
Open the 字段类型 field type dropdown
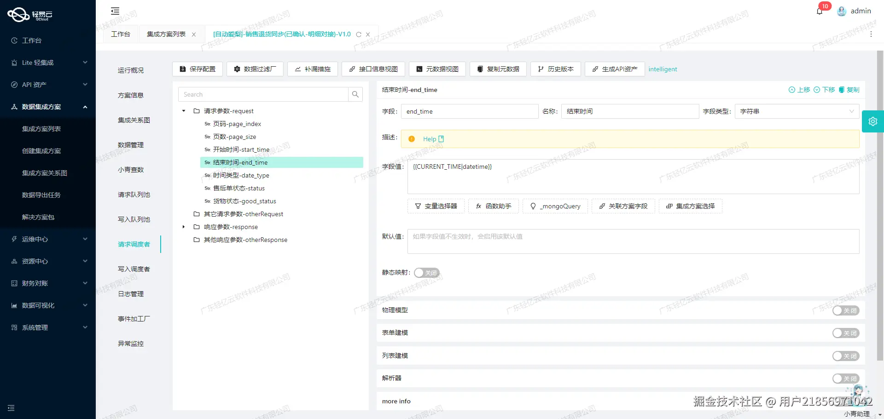pos(796,111)
